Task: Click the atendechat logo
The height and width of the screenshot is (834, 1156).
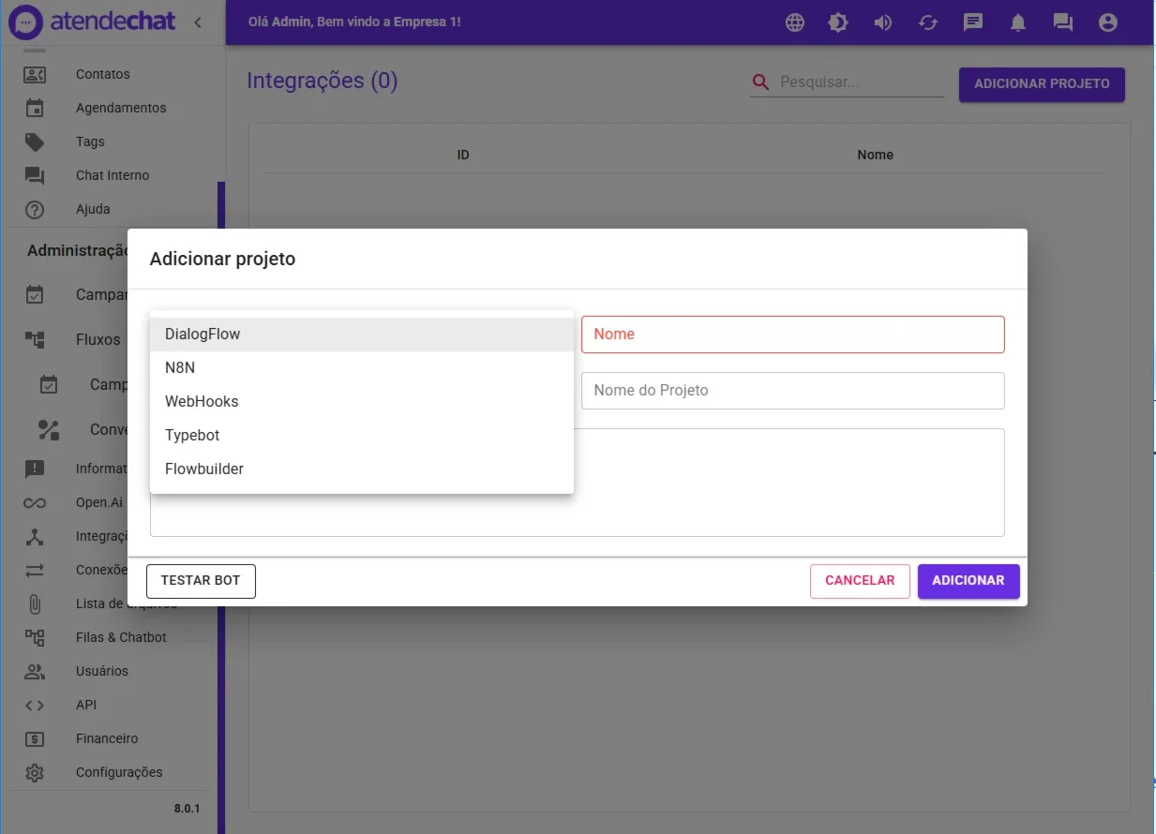Action: (x=92, y=22)
